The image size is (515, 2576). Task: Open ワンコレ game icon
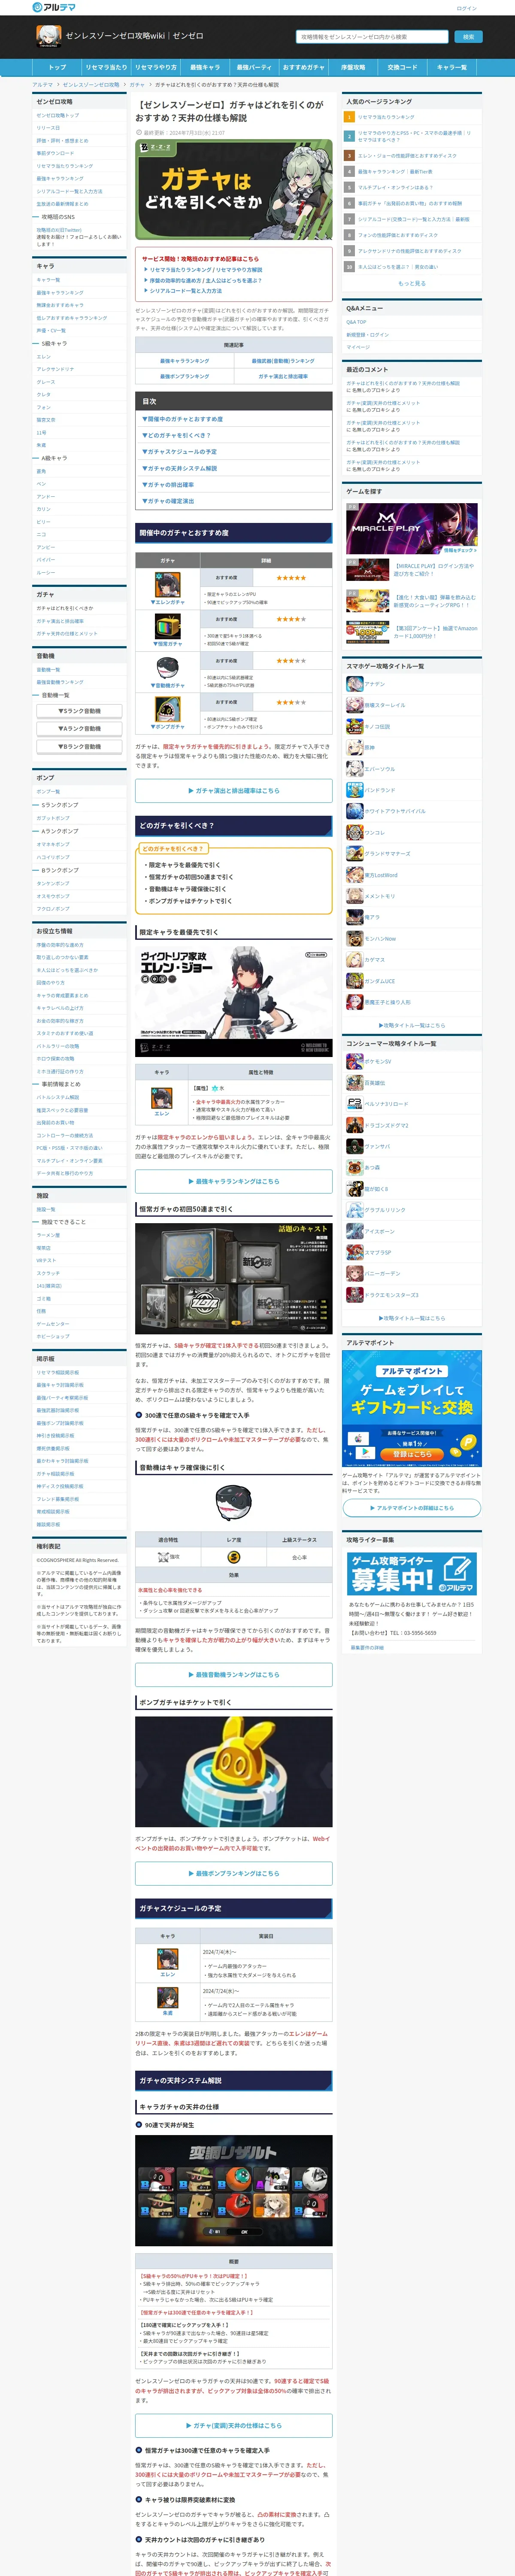(x=354, y=832)
